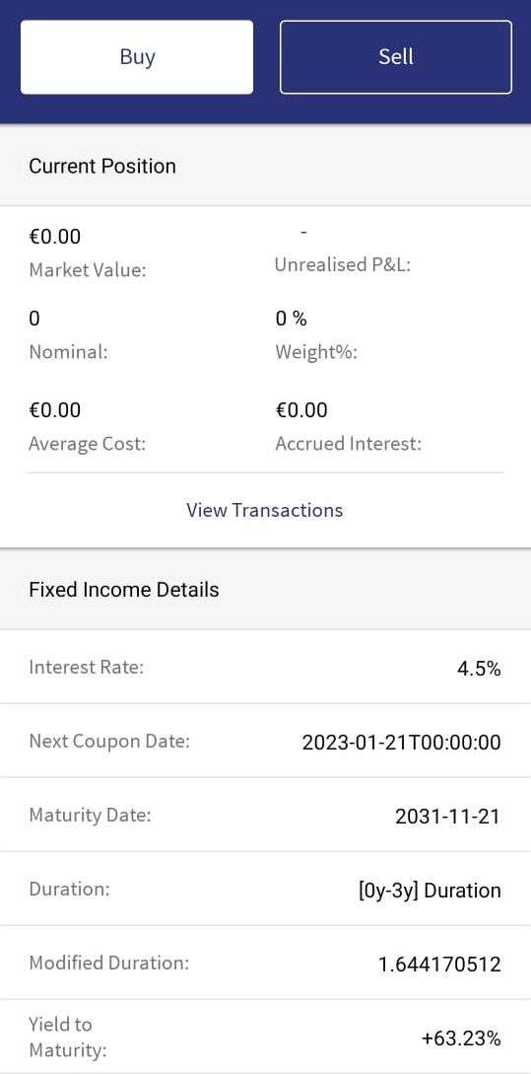Select the Nominal value 0
Image resolution: width=531 pixels, height=1074 pixels.
34,319
